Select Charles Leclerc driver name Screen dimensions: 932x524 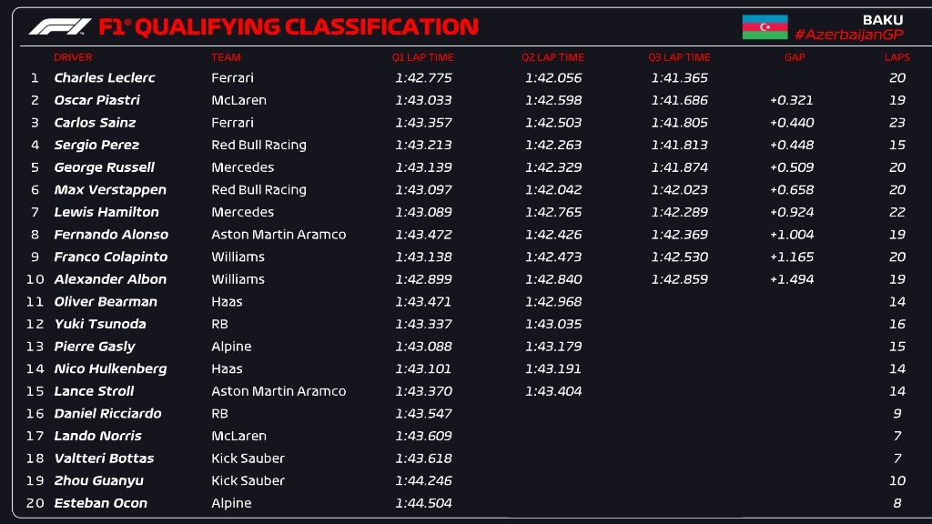click(105, 78)
